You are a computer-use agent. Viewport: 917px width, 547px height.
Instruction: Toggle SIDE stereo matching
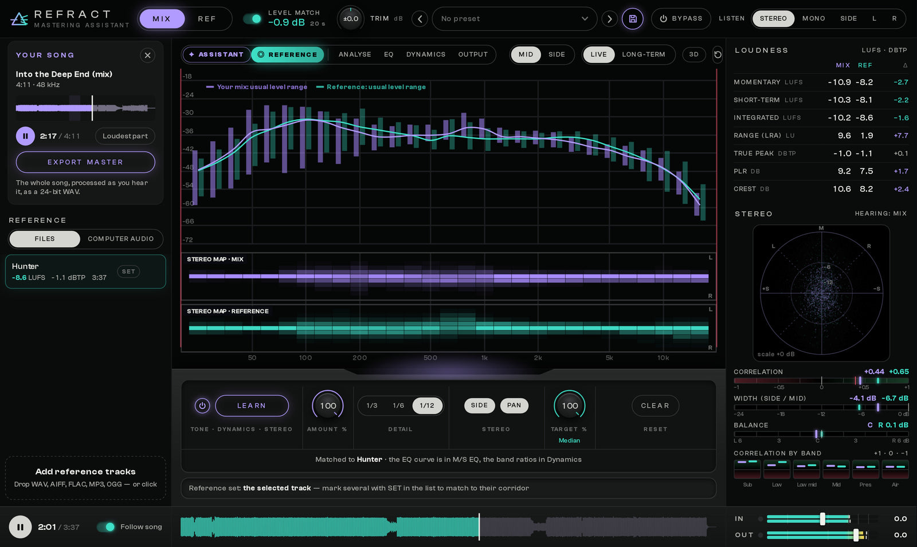[x=479, y=406]
